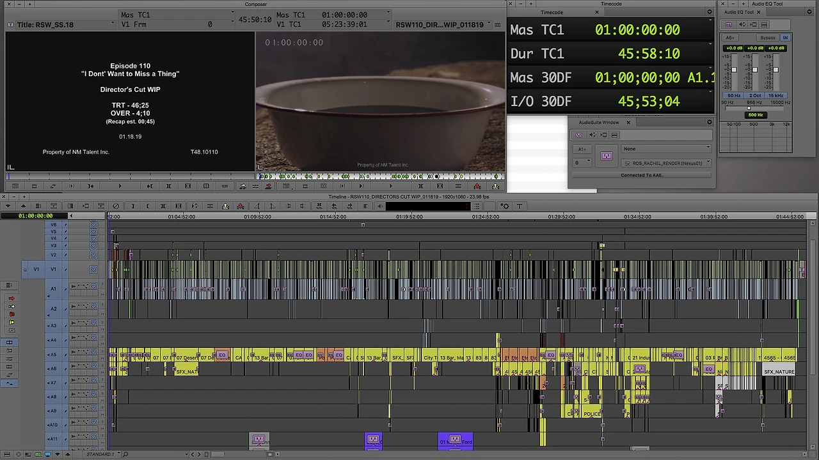Viewport: 819px width, 460px height.
Task: Toggle the A5 track selector
Action: [x=54, y=355]
